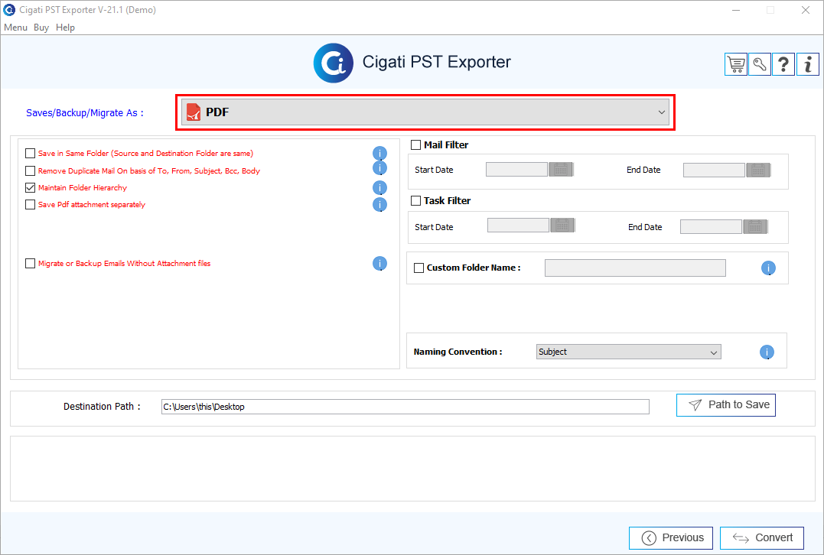Screen dimensions: 824x555
Task: Start conversion with Convert button
Action: coord(762,537)
